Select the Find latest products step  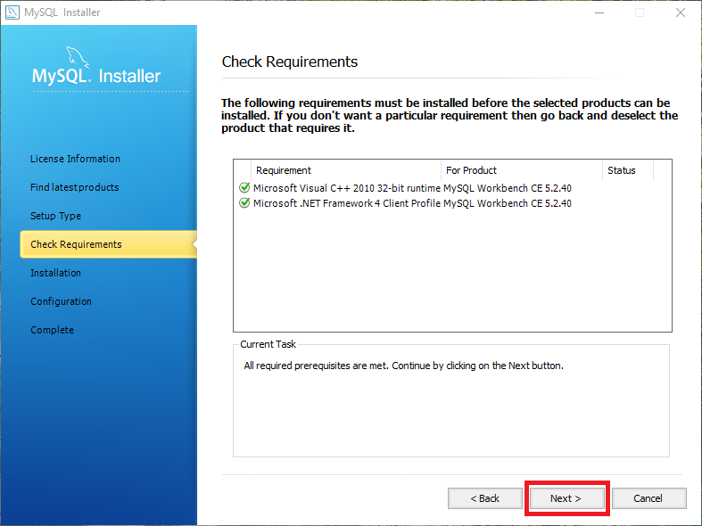[75, 187]
